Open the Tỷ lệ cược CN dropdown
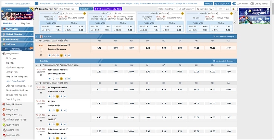Viewport: 274px width, 140px height. click(222, 3)
